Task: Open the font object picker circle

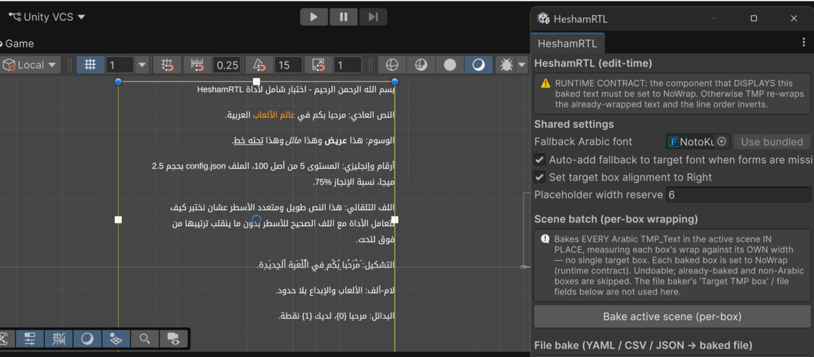Action: [722, 142]
